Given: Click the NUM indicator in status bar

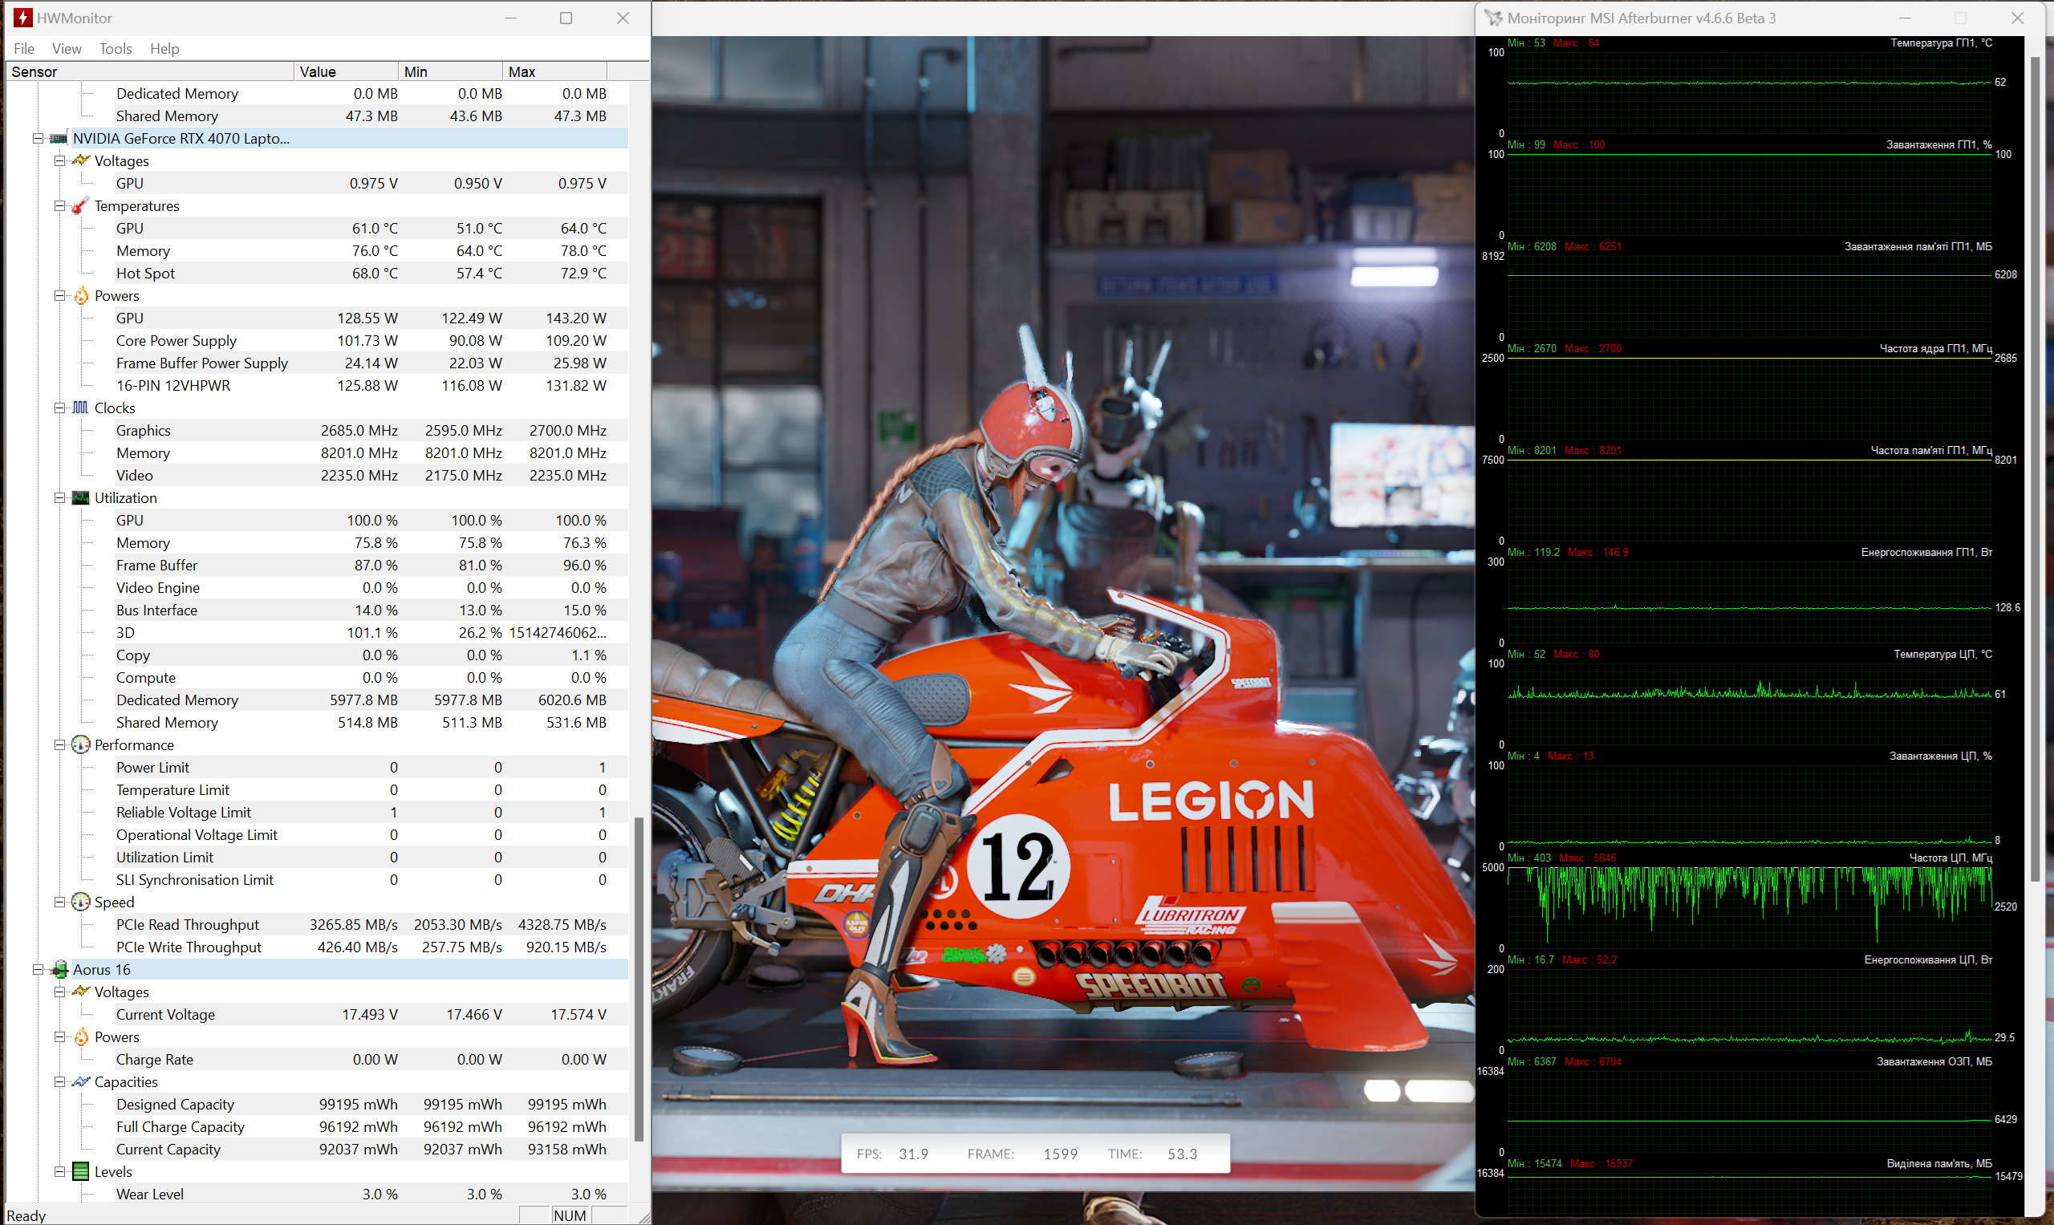Looking at the screenshot, I should pos(570,1216).
